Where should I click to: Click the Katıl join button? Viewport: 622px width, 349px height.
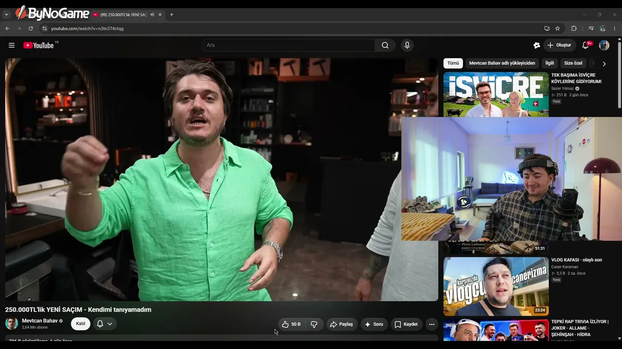[x=81, y=324]
